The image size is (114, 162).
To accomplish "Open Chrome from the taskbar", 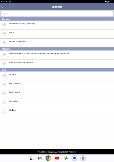I will click(48, 158).
